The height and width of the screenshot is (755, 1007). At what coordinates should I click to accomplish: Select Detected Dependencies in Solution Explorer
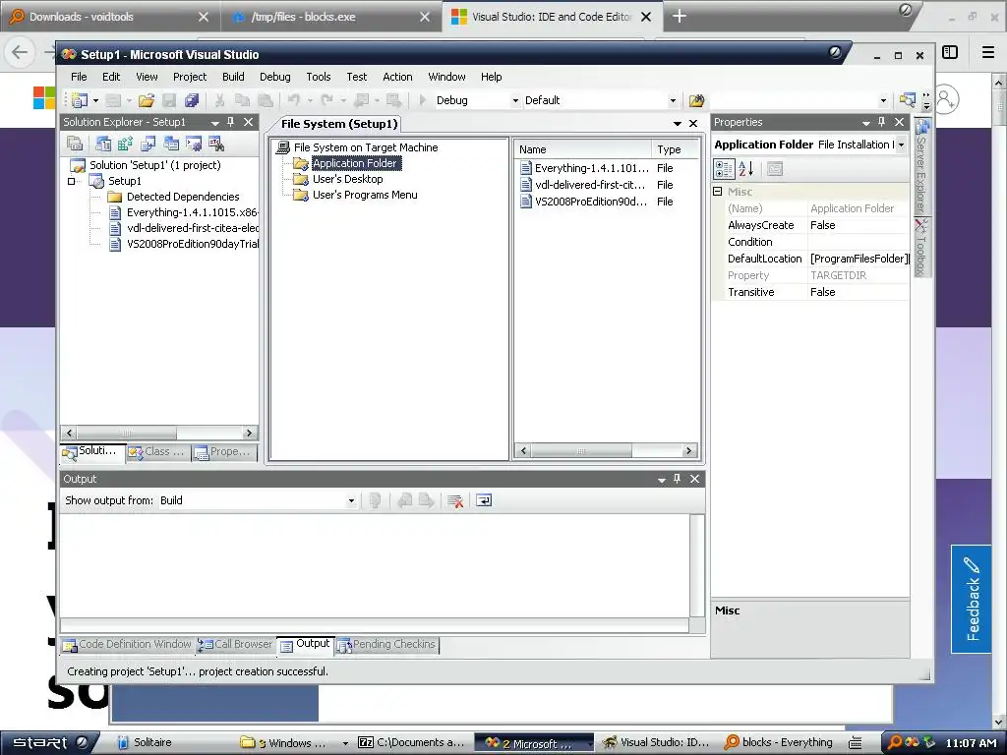pos(183,197)
